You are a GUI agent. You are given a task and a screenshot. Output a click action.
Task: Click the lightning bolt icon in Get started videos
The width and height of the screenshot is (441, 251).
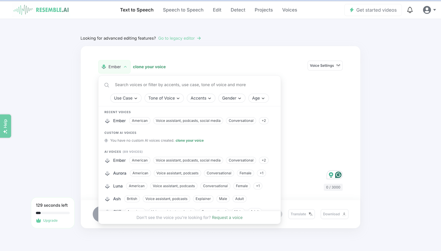tap(352, 10)
